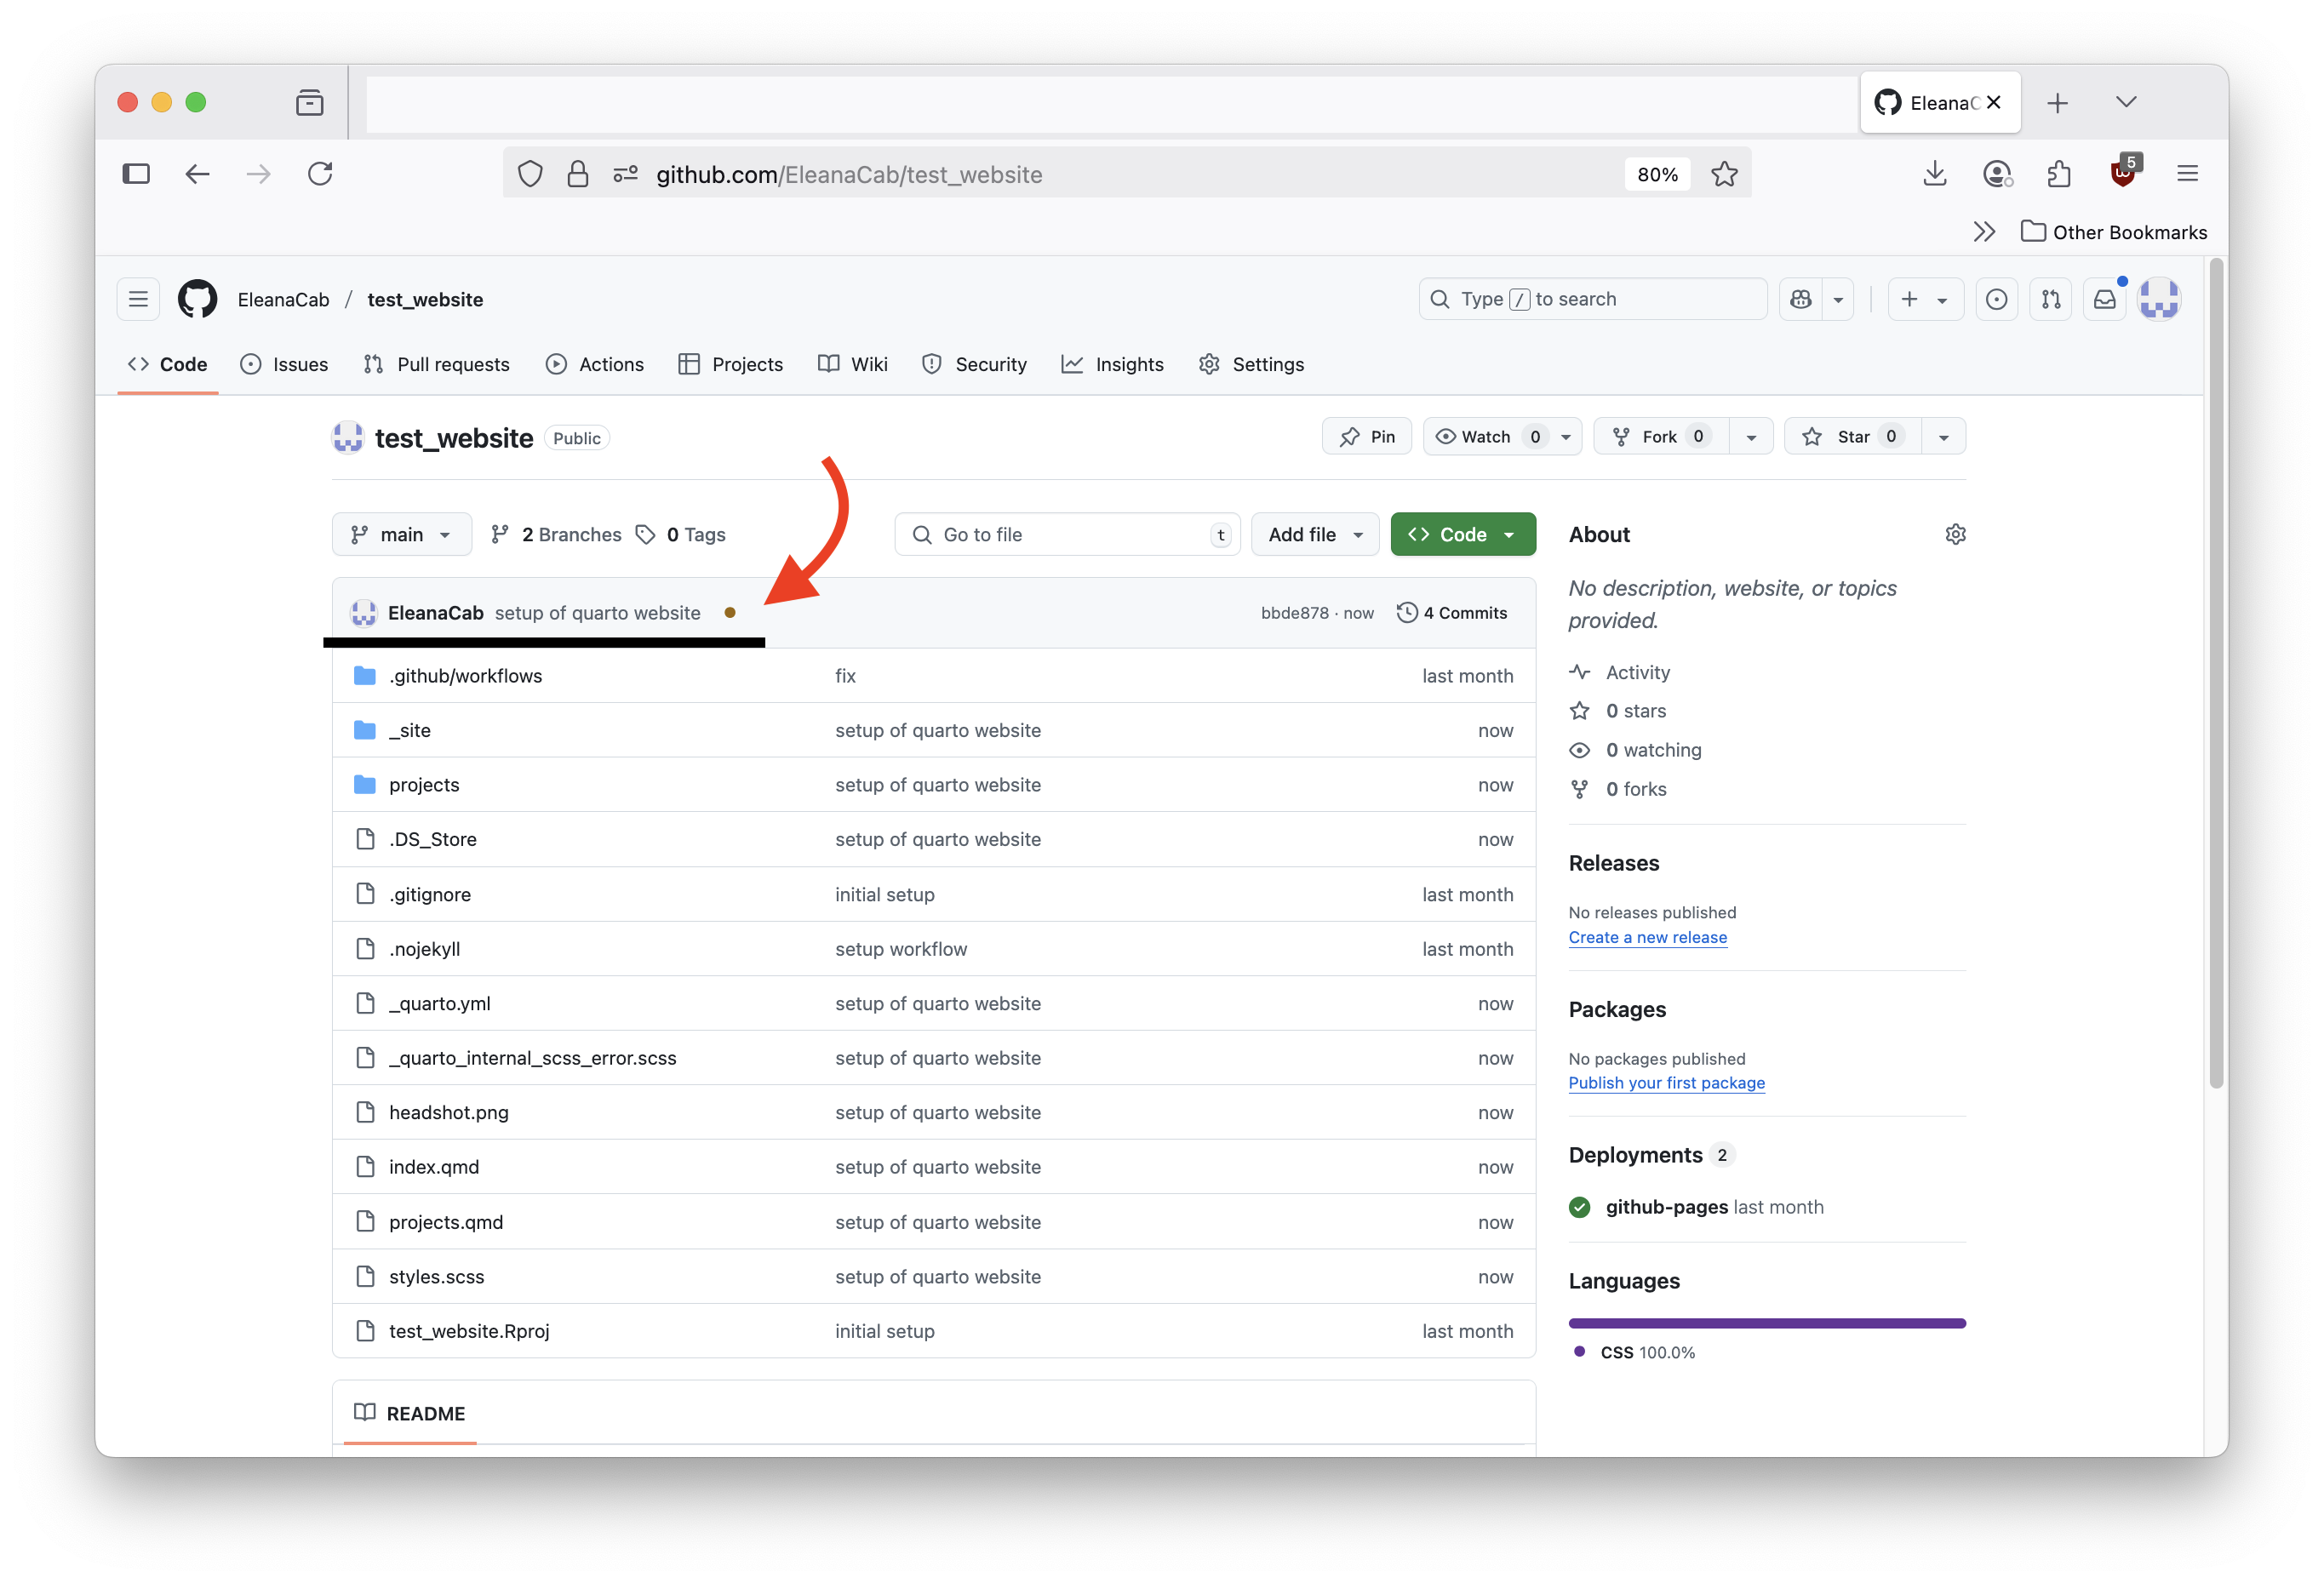Click Create a new release link
This screenshot has height=1583, width=2324.
pyautogui.click(x=1647, y=937)
